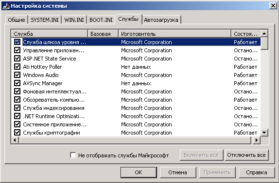279x183 pixels.
Task: Sort by the Изготовитель column header
Action: (174, 34)
